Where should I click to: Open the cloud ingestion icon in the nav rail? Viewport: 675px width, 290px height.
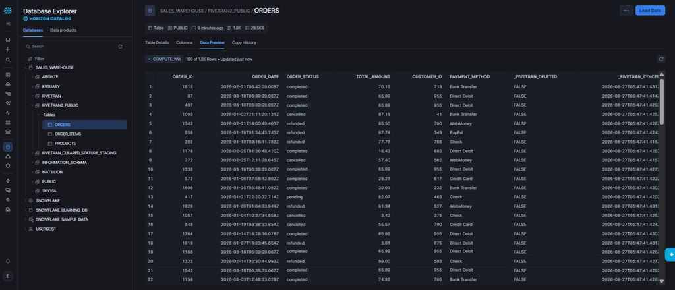point(8,84)
